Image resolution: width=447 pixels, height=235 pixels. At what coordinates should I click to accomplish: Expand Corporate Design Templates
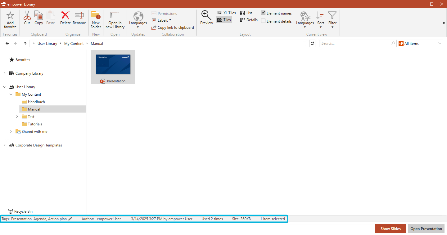tap(5, 145)
